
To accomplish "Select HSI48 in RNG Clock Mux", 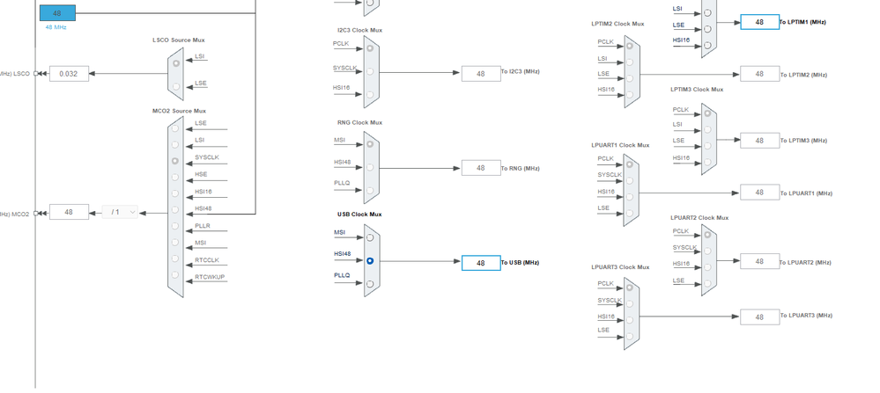I will [370, 167].
